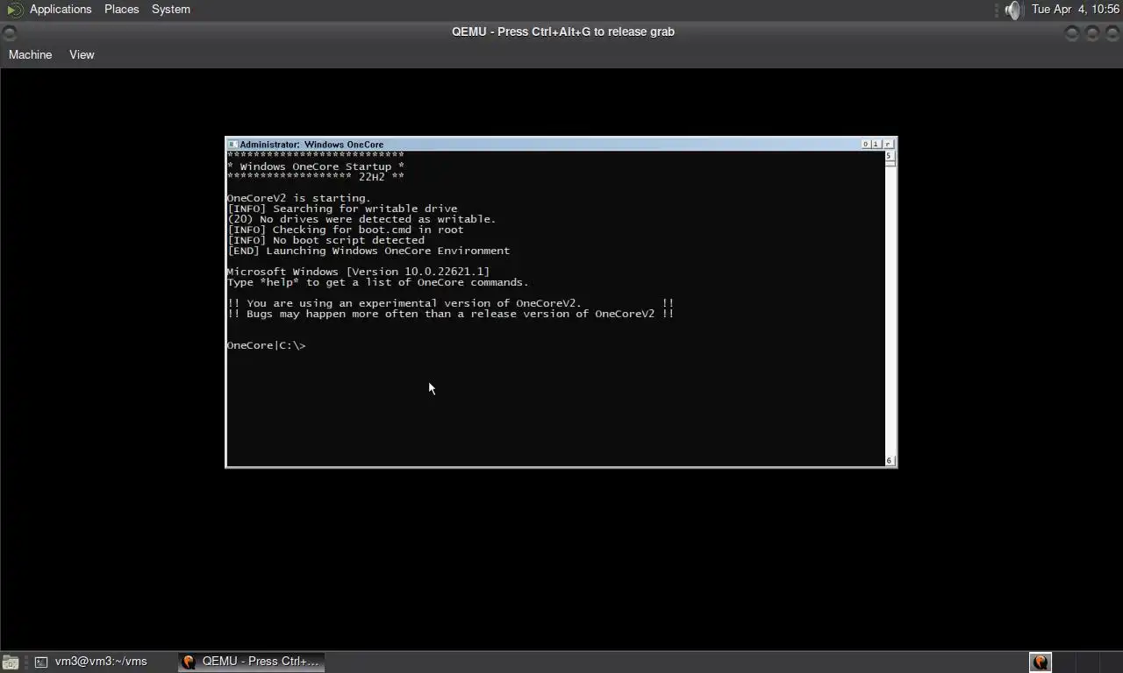The width and height of the screenshot is (1123, 673).
Task: Open the Applications menu
Action: (x=61, y=9)
